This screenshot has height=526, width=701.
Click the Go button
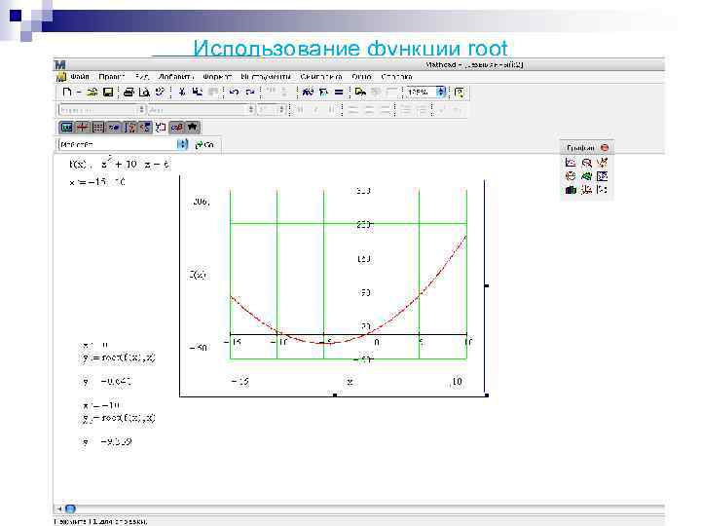click(205, 145)
